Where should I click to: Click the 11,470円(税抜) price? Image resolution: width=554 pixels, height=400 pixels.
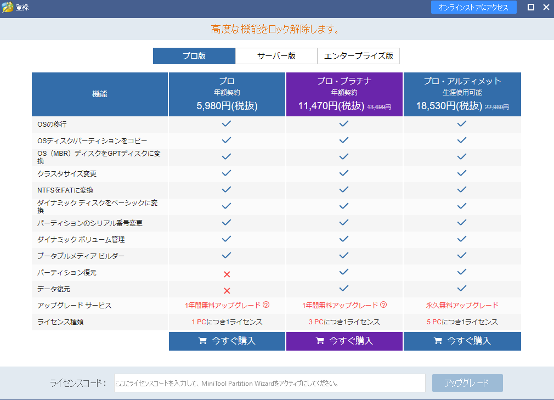331,106
